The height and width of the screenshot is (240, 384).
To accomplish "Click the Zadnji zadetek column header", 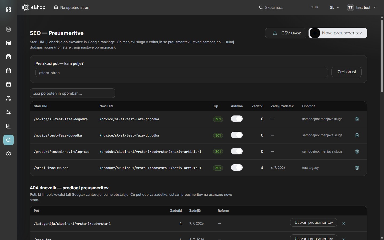I will [x=282, y=106].
